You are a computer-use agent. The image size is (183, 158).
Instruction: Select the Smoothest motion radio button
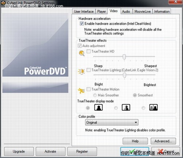(x=135, y=95)
